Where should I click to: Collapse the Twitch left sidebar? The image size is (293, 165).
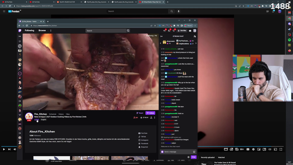point(20,36)
